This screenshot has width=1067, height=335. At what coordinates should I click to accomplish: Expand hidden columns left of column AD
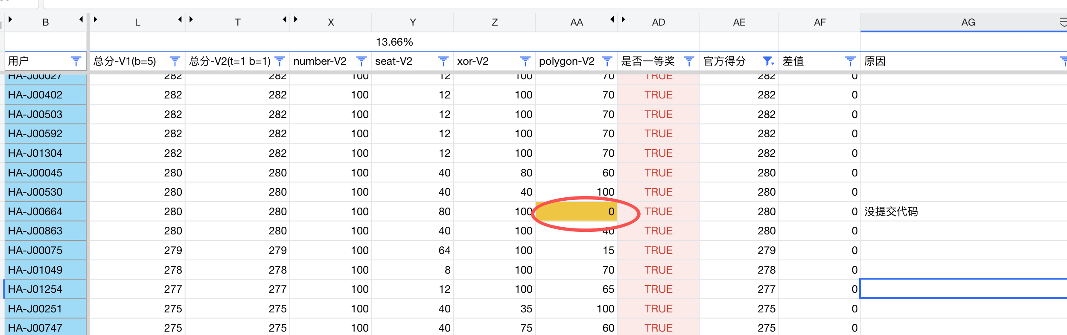[624, 19]
